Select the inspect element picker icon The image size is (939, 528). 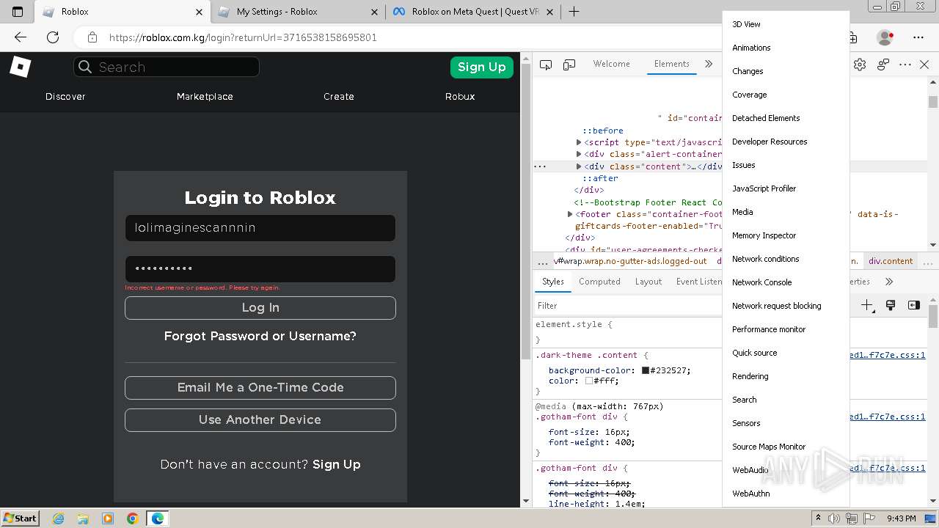point(546,65)
